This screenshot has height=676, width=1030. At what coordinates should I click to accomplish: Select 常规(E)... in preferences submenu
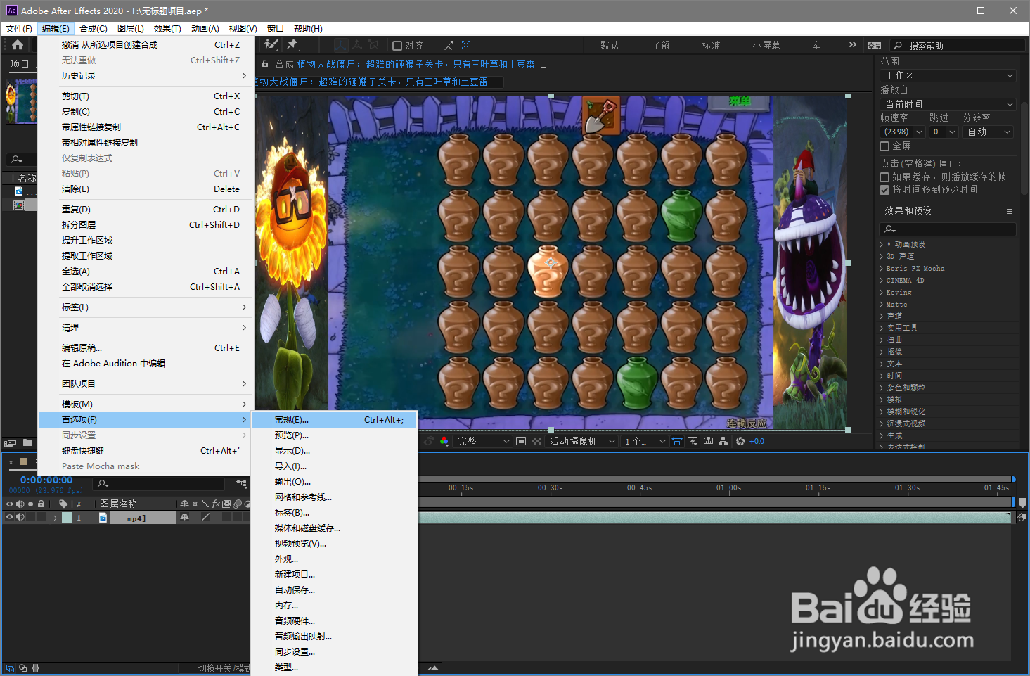pos(335,420)
